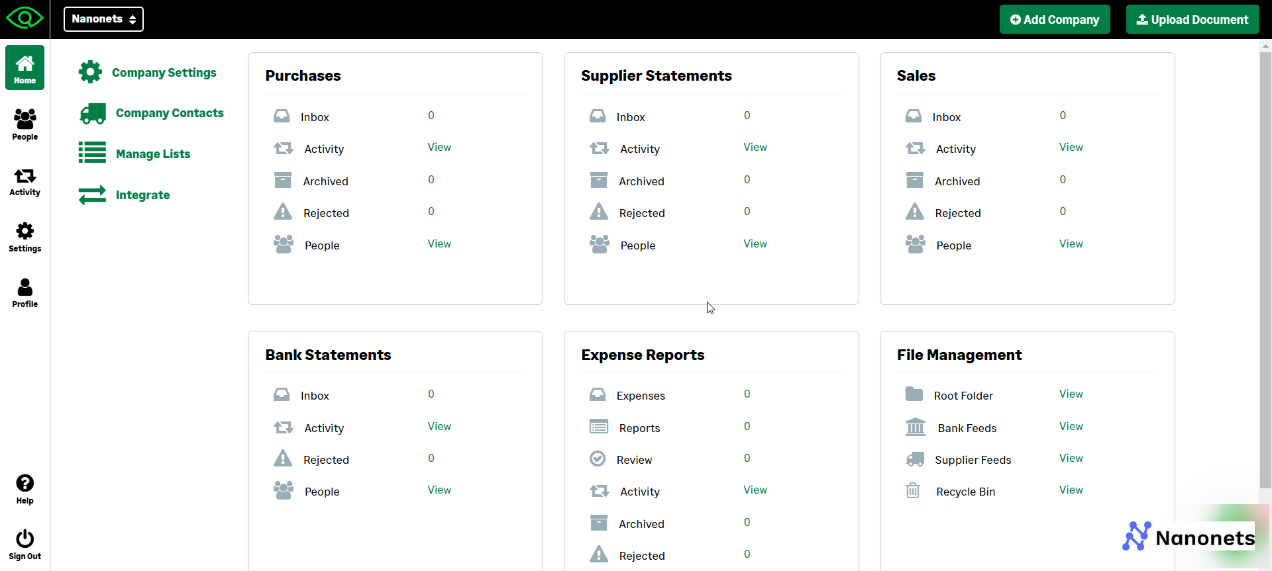Click the Sales Archived box icon
Image resolution: width=1272 pixels, height=571 pixels.
click(915, 180)
